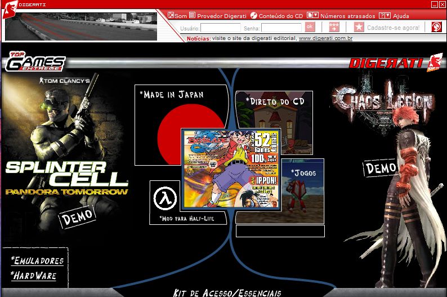Focus the Senha password field
This screenshot has height=297, width=447.
[x=281, y=28]
